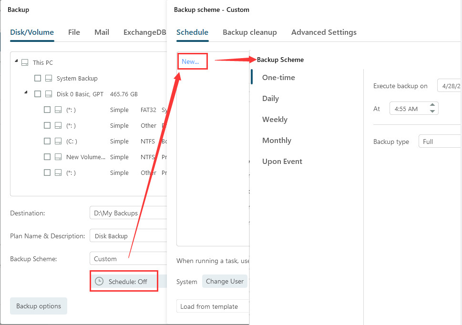Screen dimensions: 462x325
Task: Select the Weekly backup scheme option
Action: tap(275, 119)
